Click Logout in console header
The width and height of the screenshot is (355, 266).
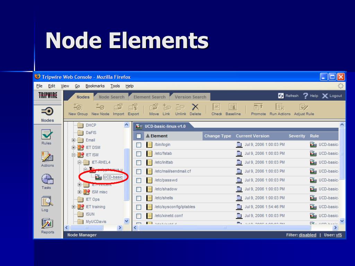tap(332, 96)
